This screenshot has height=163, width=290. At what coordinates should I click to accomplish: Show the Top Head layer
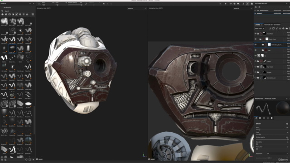coord(256,67)
